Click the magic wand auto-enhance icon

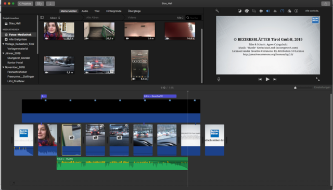pos(217,10)
